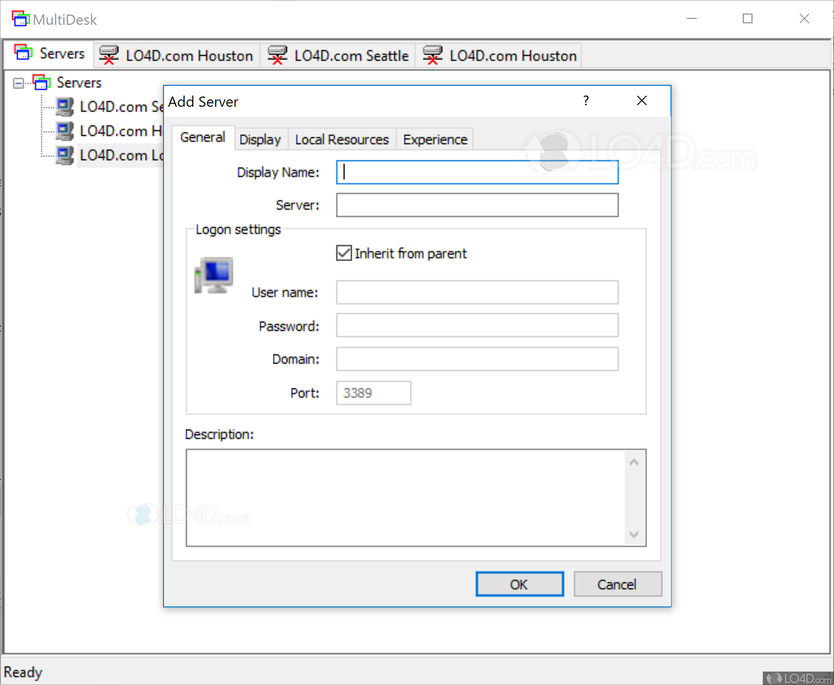Open the Experience tab

pos(434,139)
